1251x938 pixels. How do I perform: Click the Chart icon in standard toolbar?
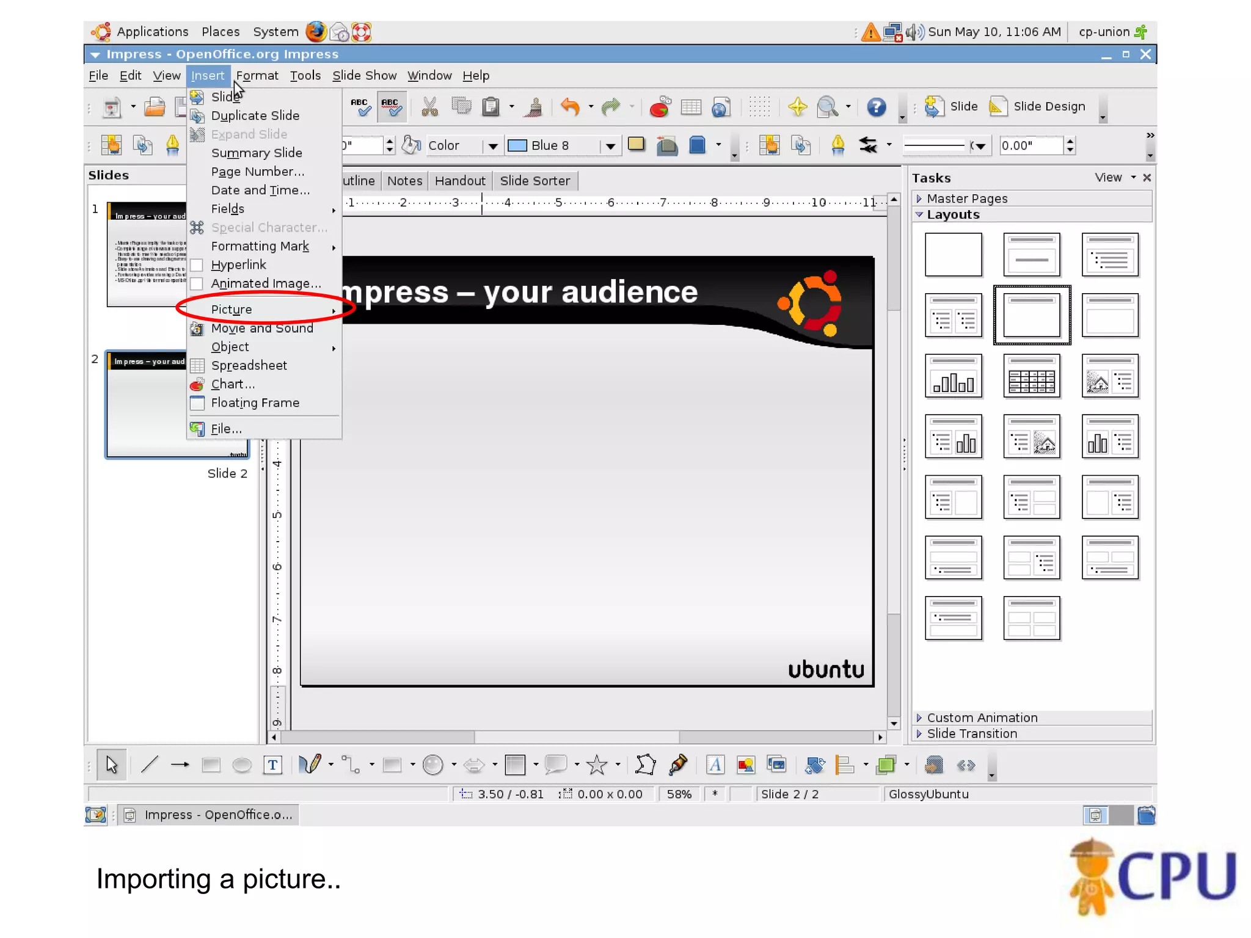click(x=660, y=107)
